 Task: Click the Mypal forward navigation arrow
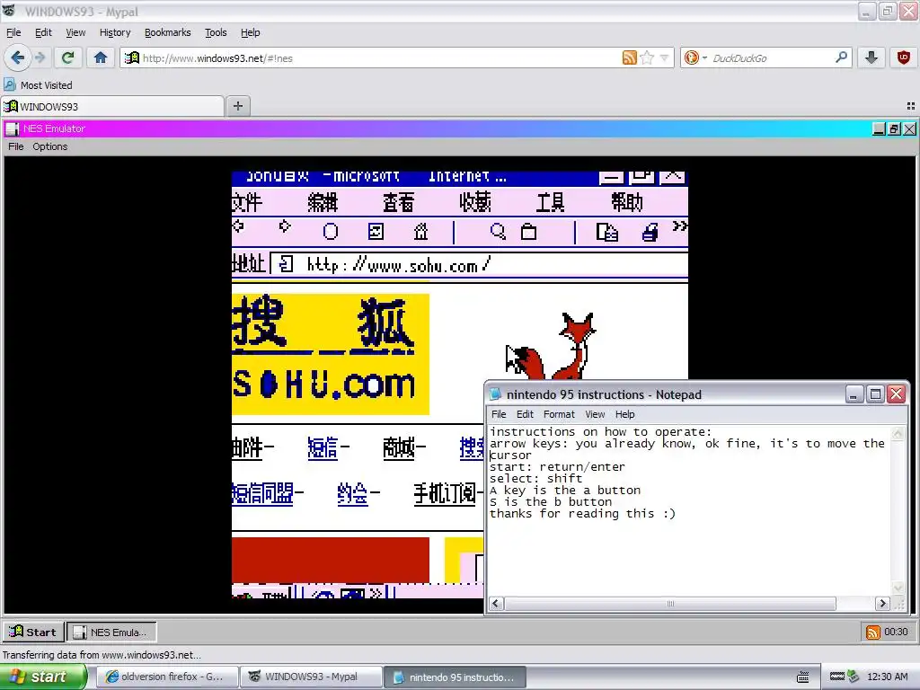coord(40,57)
